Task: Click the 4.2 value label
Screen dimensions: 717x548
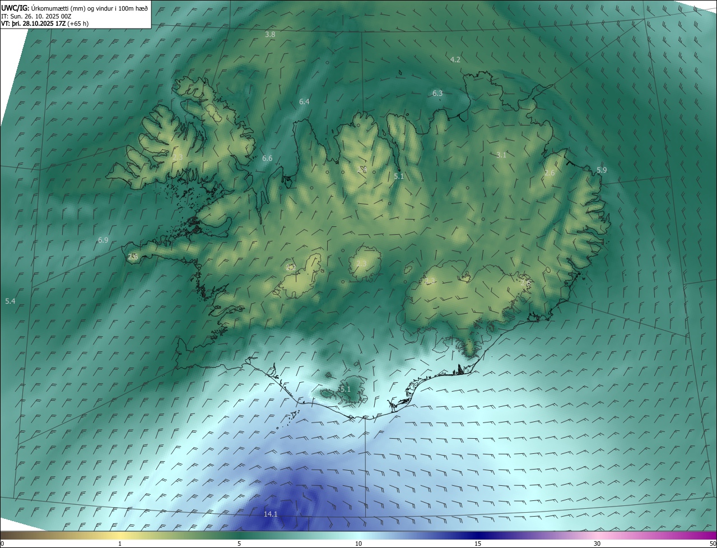Action: (x=455, y=59)
